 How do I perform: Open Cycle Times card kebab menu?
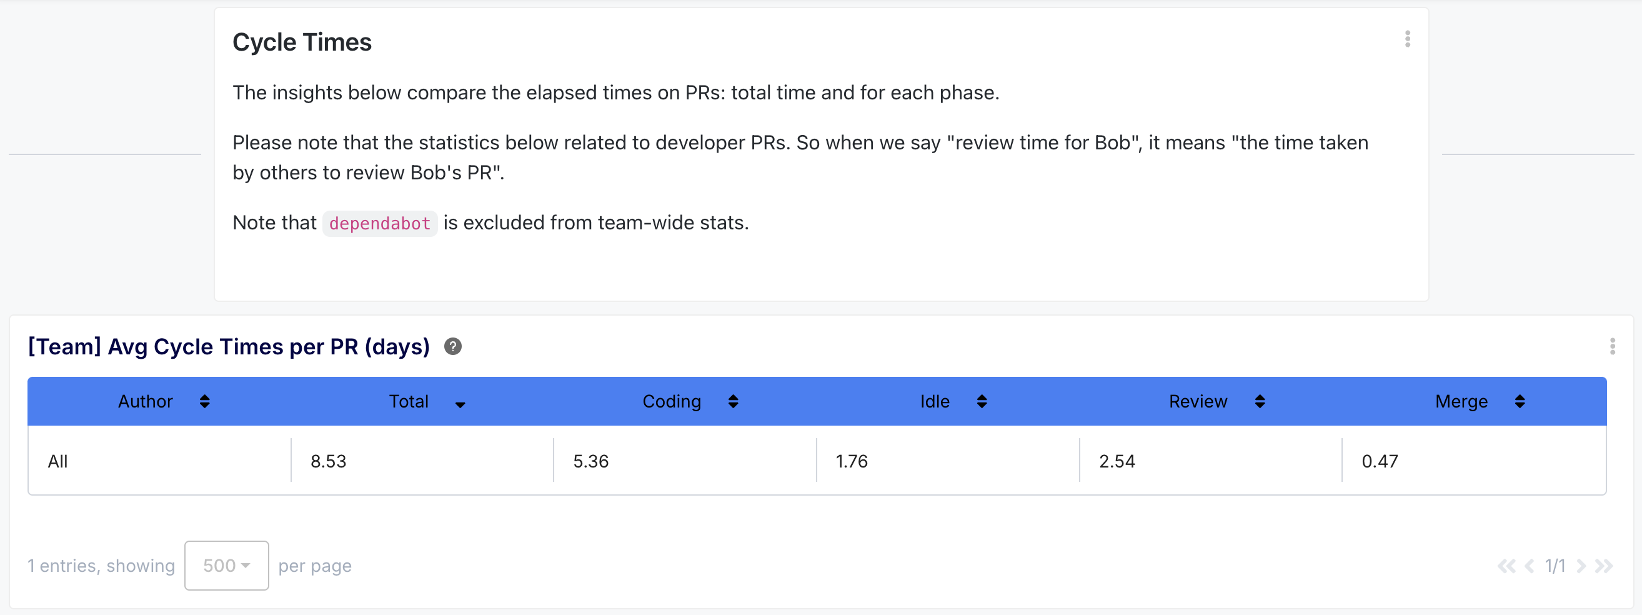click(1407, 39)
